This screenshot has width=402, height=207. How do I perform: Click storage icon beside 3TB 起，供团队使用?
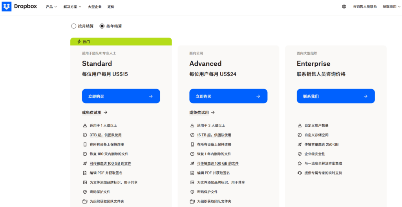point(85,135)
